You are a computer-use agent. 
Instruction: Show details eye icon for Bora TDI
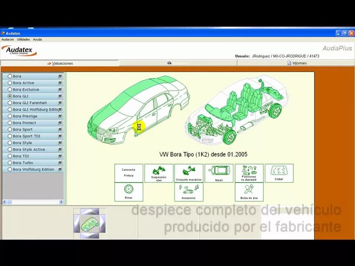(60, 156)
